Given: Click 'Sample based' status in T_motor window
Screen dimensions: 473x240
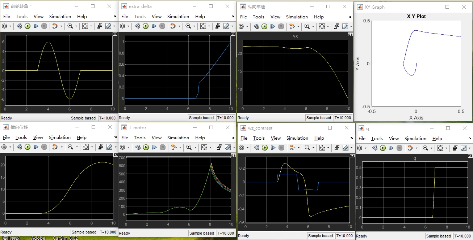Looking at the screenshot, I should coord(201,233).
